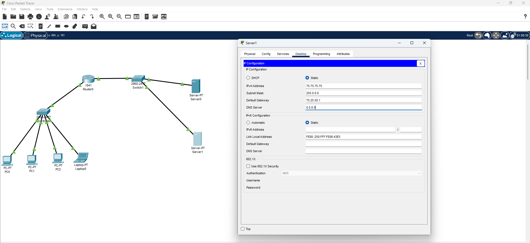
Task: Click the Create New Cluster cloud icon
Action: [487, 35]
